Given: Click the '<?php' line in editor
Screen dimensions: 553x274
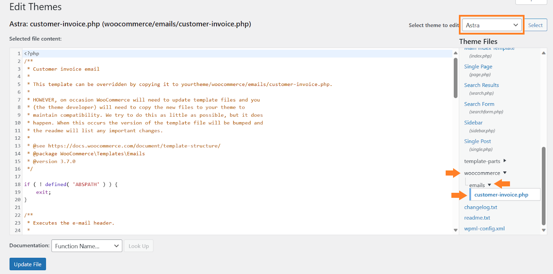Looking at the screenshot, I should pyautogui.click(x=31, y=53).
